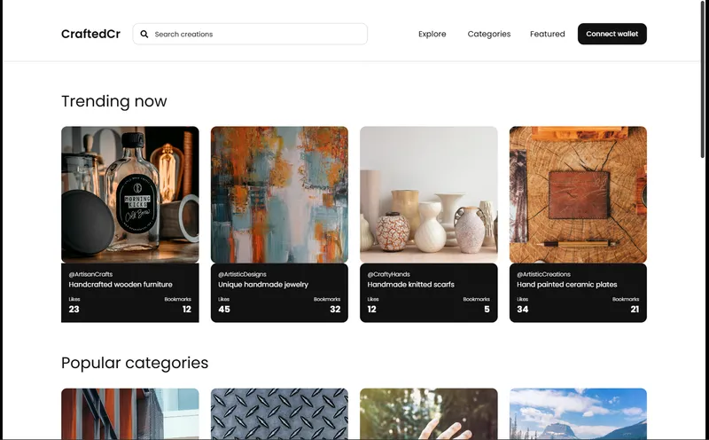Open Handmade knitted scarfs title

pos(410,284)
